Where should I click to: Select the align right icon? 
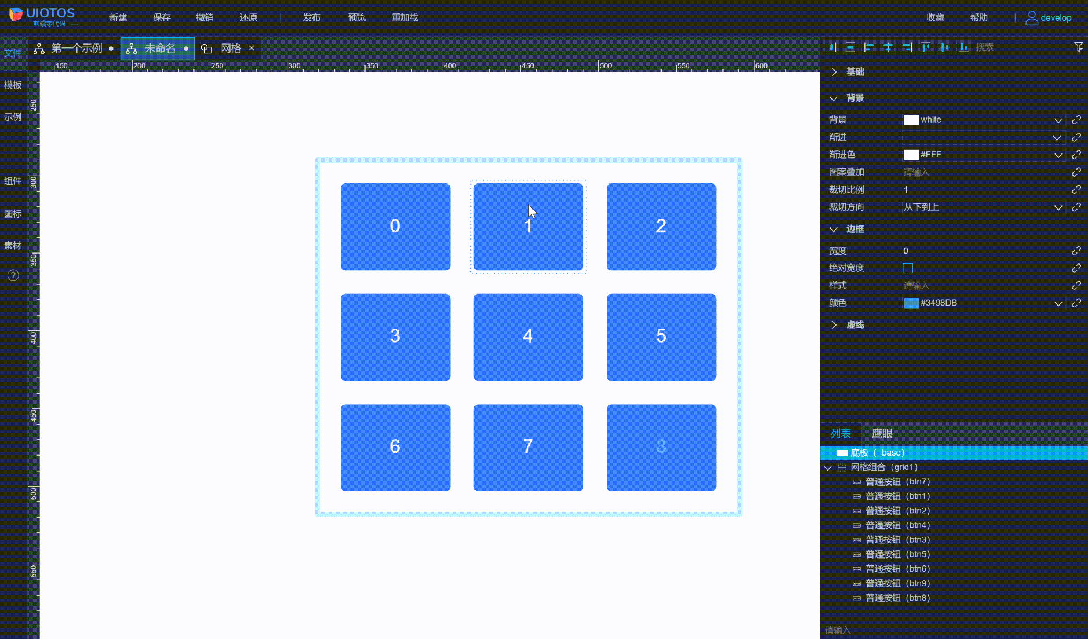pyautogui.click(x=907, y=47)
